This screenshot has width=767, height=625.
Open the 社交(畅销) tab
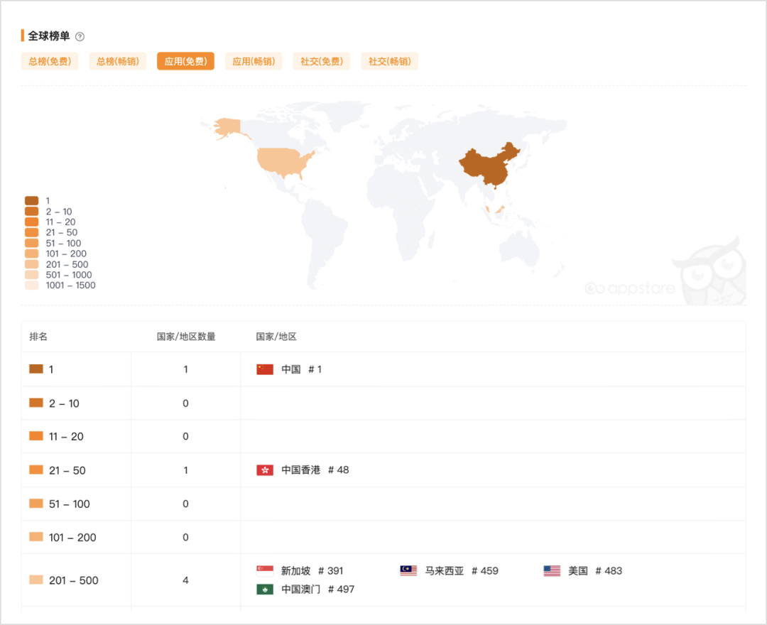389,61
